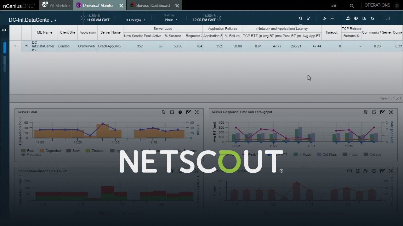Step time range forward with right arrow
The width and height of the screenshot is (403, 226).
coord(219,18)
